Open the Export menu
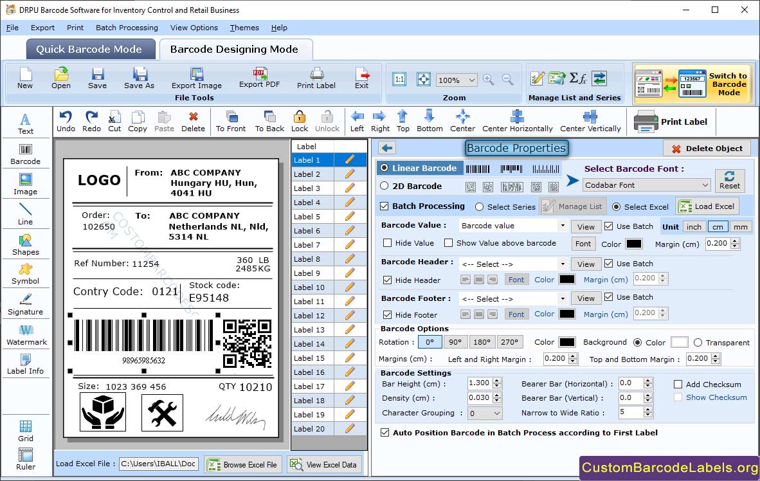This screenshot has height=481, width=760. pyautogui.click(x=42, y=28)
